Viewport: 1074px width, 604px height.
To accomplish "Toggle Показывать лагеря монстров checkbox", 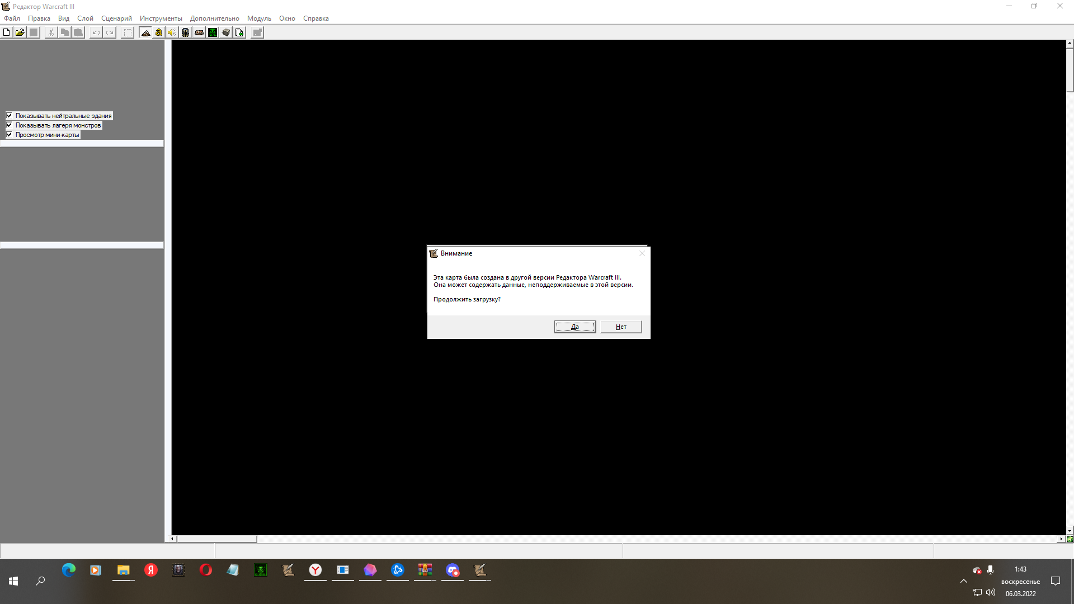I will [x=10, y=125].
